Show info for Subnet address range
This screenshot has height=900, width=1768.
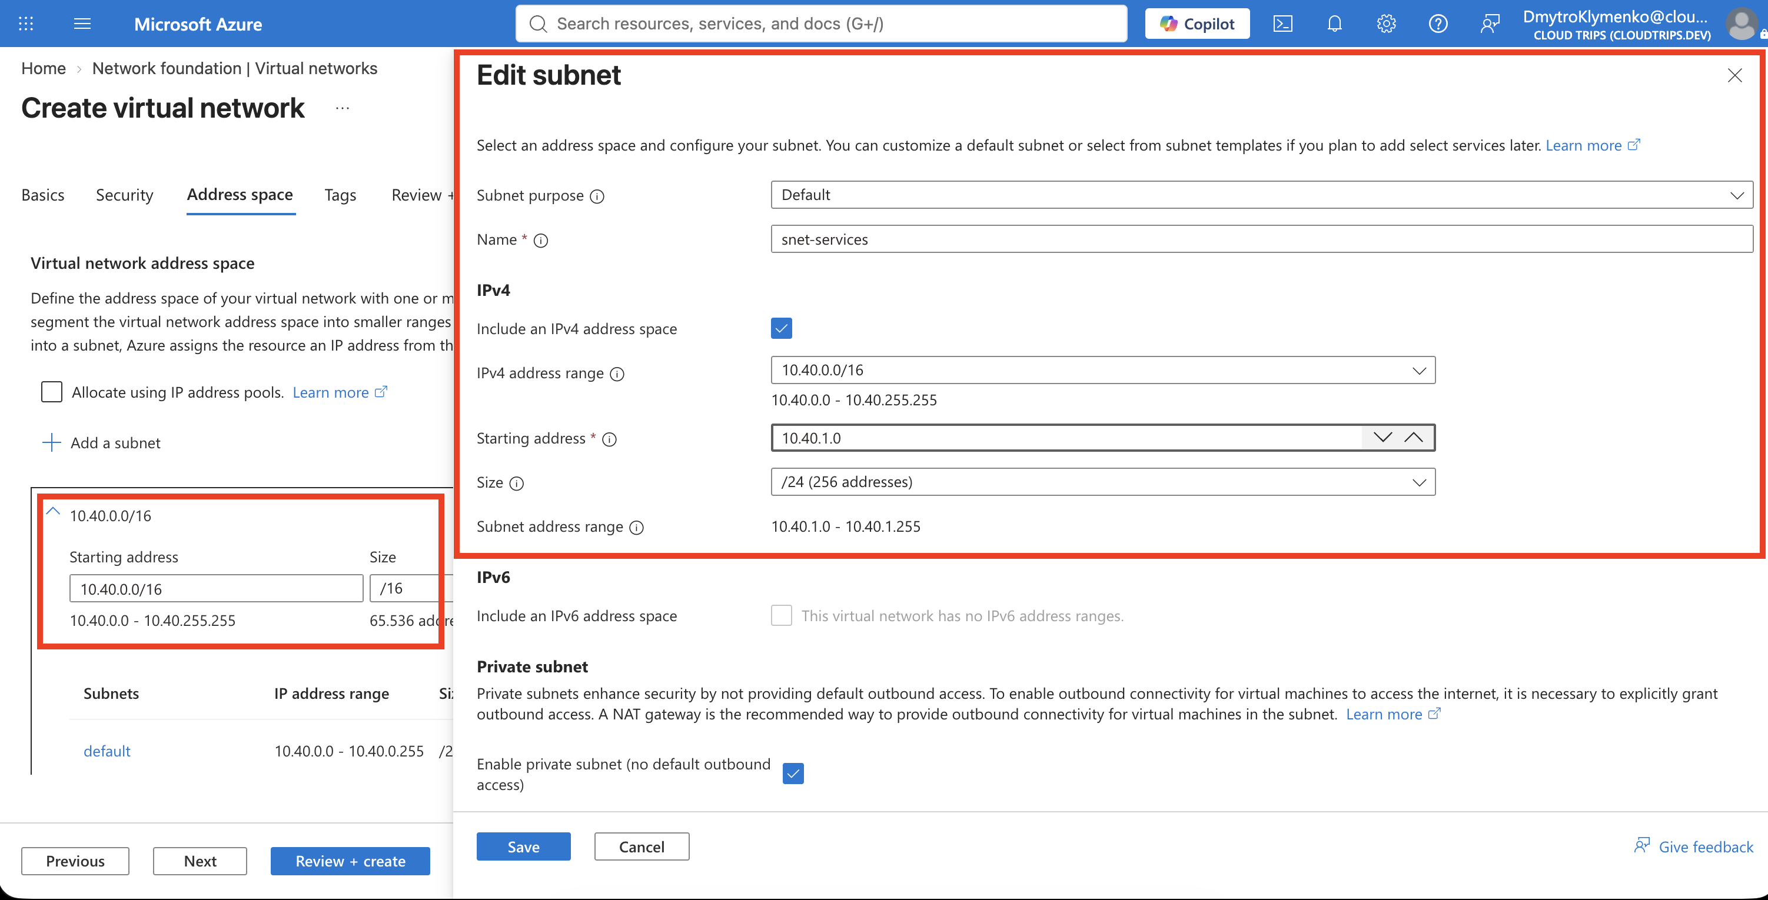[636, 528]
